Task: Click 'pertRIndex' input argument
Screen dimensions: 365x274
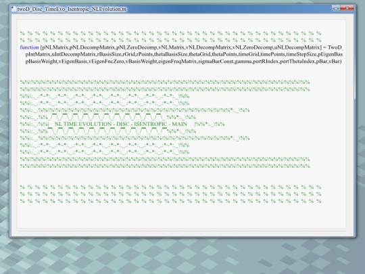Action: pos(266,62)
